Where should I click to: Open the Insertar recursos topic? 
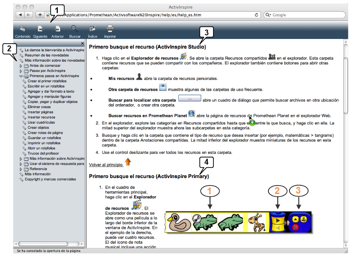coord(41,117)
